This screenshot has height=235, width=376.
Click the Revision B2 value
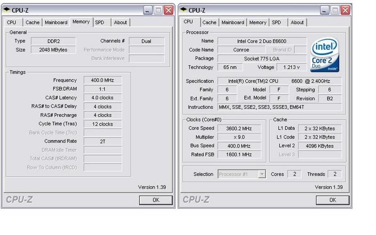(x=330, y=98)
